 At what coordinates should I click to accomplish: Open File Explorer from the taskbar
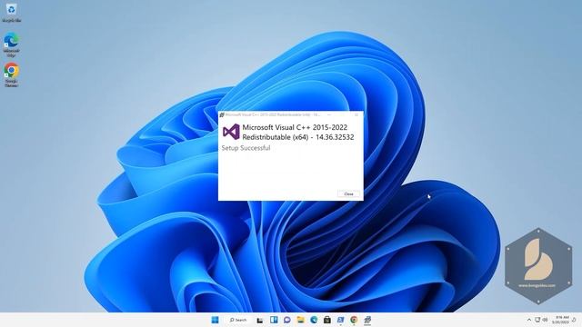pyautogui.click(x=300, y=320)
